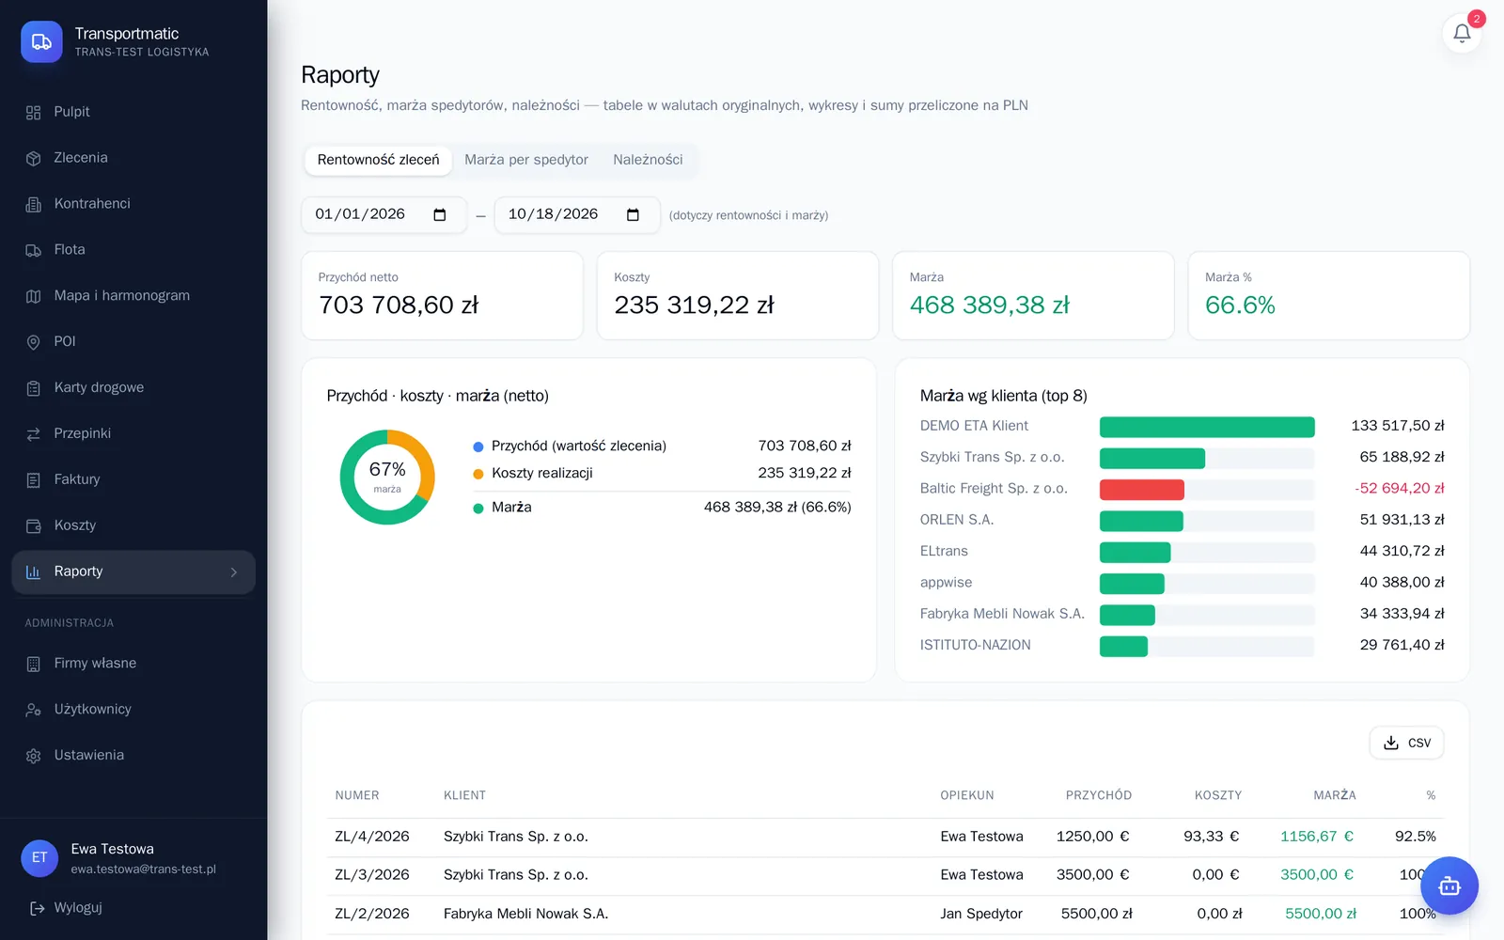Click the Firmy własne building icon
The image size is (1504, 940).
(x=34, y=665)
